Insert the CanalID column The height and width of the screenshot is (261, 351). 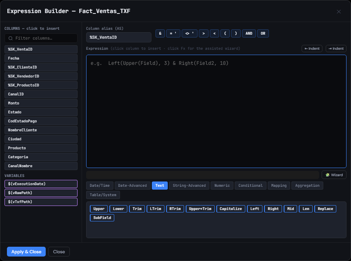click(x=41, y=94)
